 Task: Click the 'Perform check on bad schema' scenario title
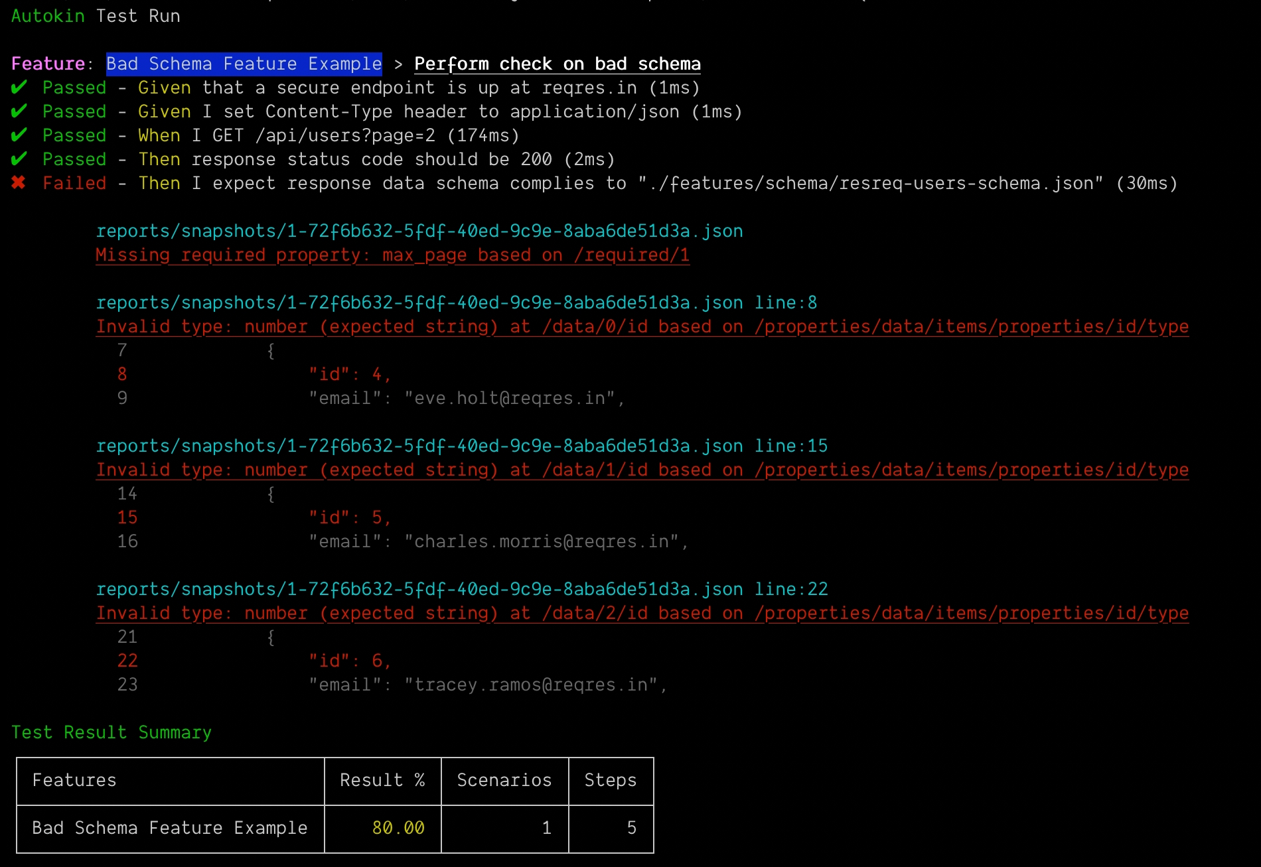tap(557, 64)
